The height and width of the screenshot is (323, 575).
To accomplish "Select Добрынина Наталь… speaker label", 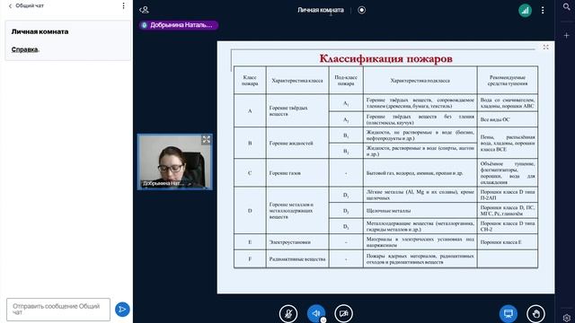I will [x=179, y=25].
